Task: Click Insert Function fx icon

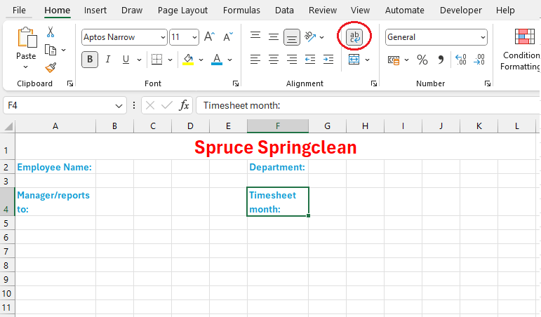Action: click(x=184, y=105)
